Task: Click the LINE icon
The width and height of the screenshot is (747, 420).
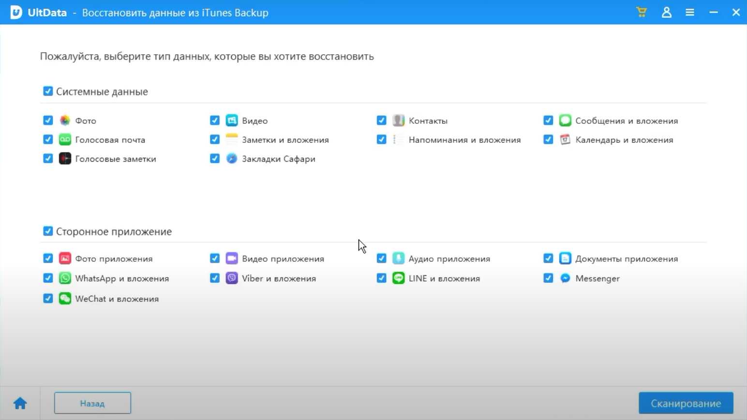Action: (398, 278)
